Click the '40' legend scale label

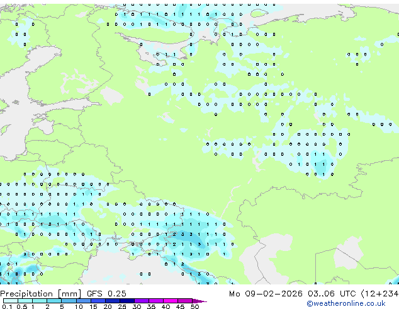click(166, 306)
